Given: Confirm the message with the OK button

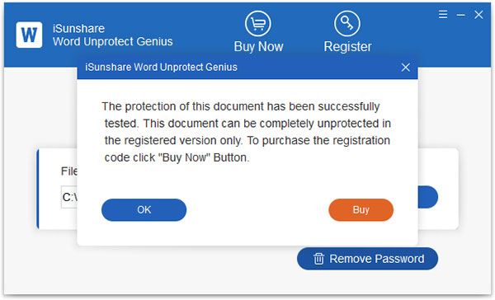Looking at the screenshot, I should pos(144,210).
